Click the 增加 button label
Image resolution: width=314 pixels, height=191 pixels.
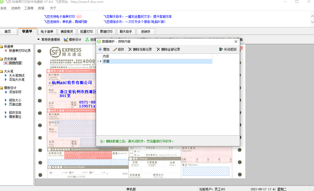click(x=106, y=49)
